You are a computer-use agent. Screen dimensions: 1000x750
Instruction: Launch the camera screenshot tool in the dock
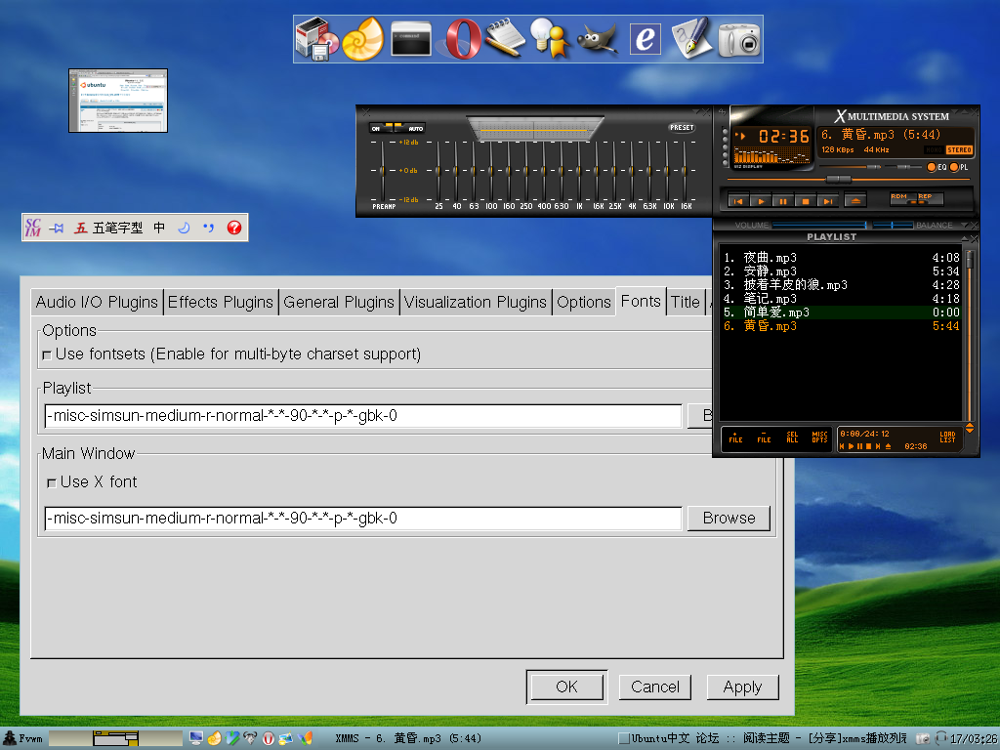[739, 40]
